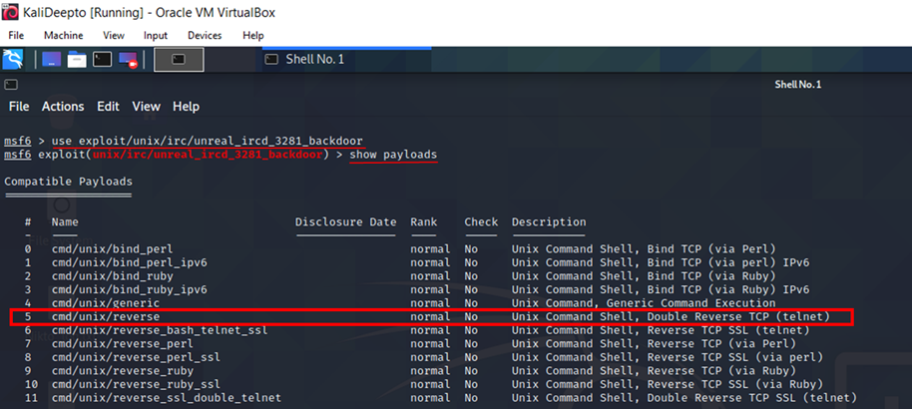Click description 'Bind TCP (via perl) IPv6'
Image resolution: width=912 pixels, height=409 pixels.
[x=728, y=262]
